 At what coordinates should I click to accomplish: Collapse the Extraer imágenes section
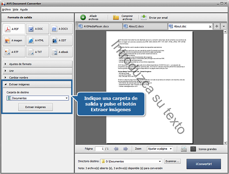[37, 84]
